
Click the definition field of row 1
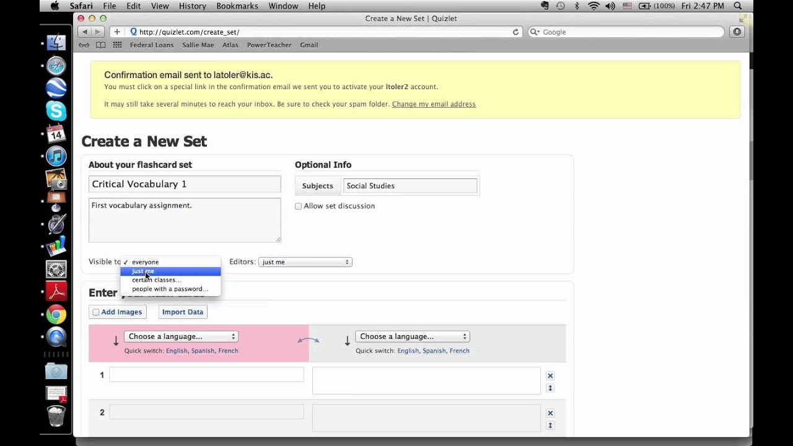(426, 380)
